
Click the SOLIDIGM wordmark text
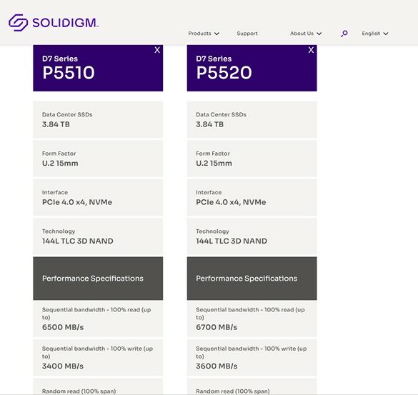(x=65, y=23)
